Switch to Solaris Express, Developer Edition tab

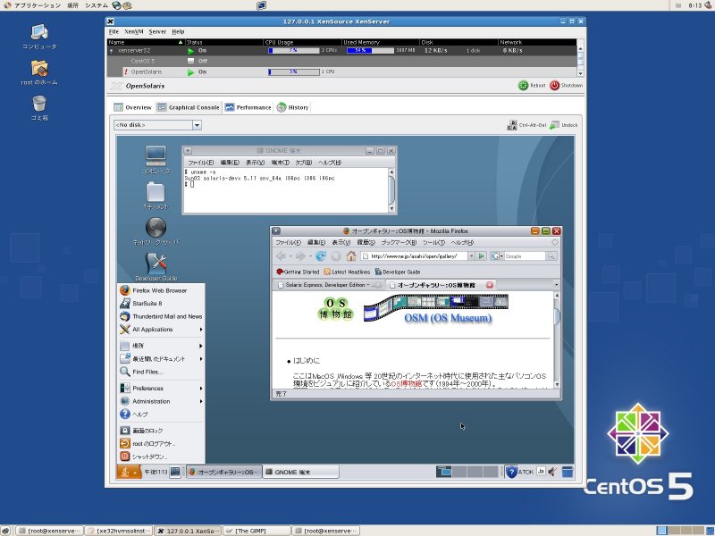tap(328, 285)
